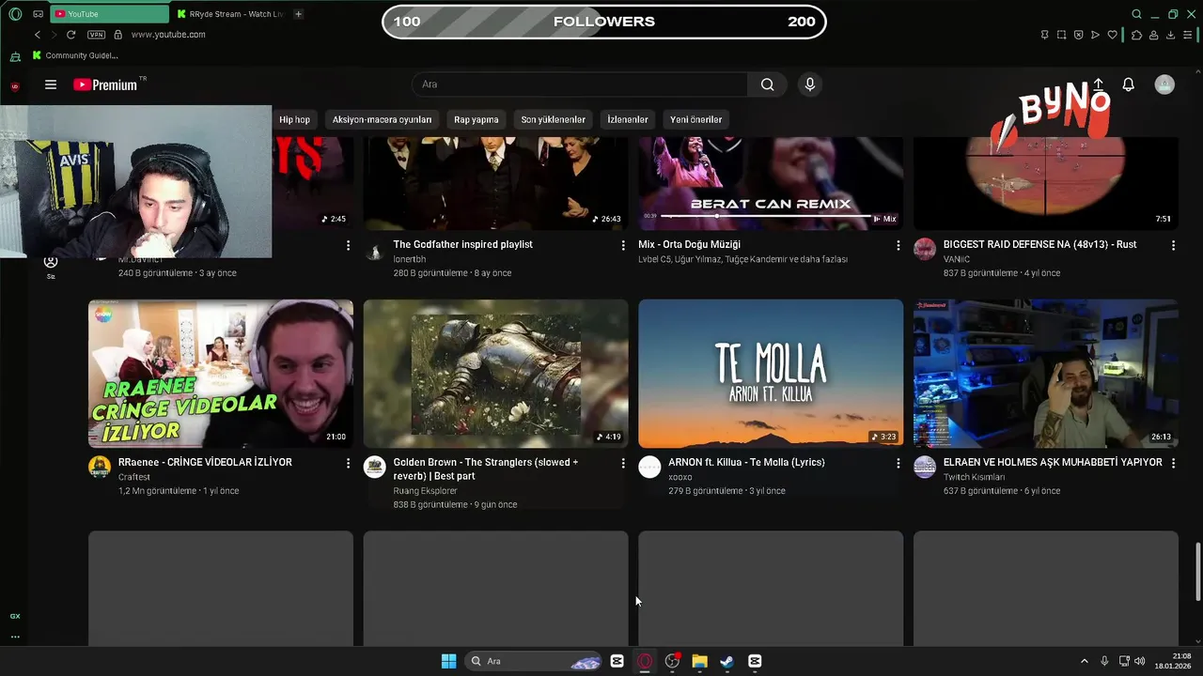Open options for BIGGEST RAID DEFENSE NA video

[x=1173, y=245]
